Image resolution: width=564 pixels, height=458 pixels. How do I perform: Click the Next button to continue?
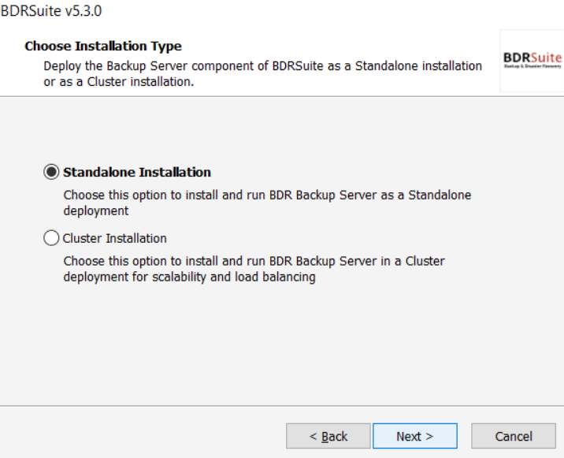point(414,436)
